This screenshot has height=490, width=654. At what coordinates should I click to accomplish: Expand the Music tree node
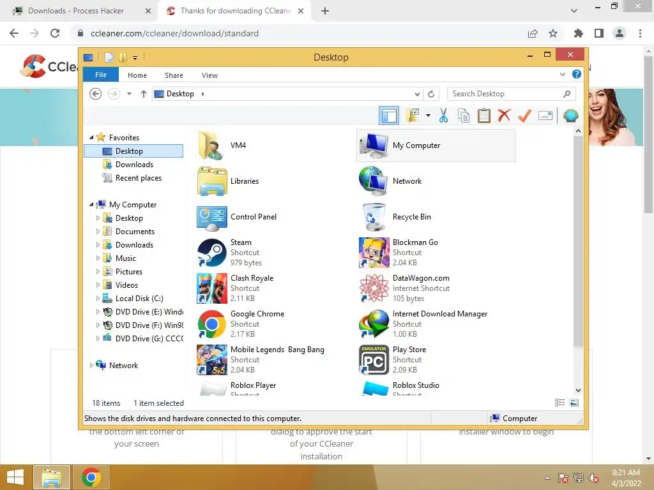pos(98,258)
